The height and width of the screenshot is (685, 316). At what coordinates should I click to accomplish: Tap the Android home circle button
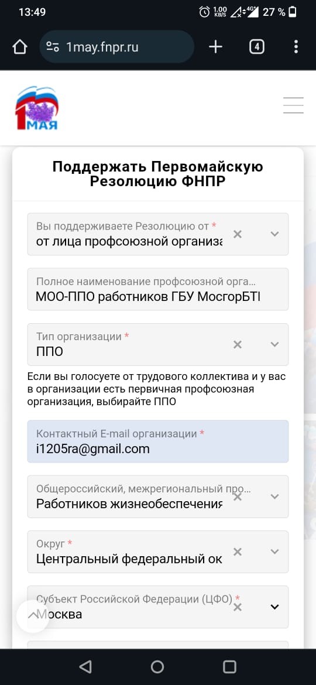[x=157, y=667]
